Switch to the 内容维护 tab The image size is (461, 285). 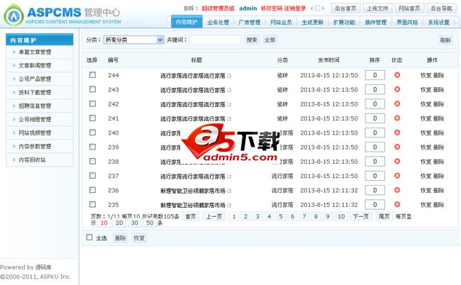click(187, 22)
